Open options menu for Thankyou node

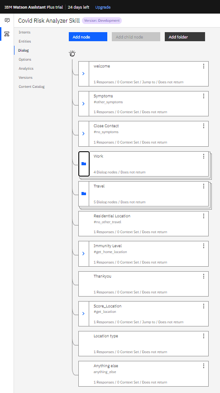[203, 276]
